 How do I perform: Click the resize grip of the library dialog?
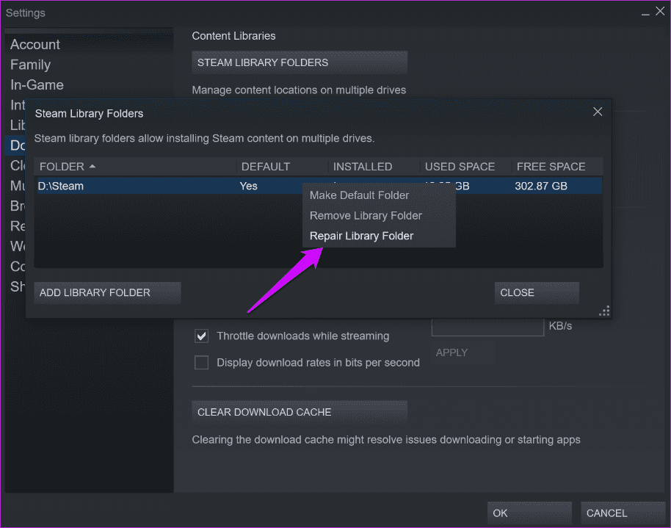pyautogui.click(x=604, y=311)
